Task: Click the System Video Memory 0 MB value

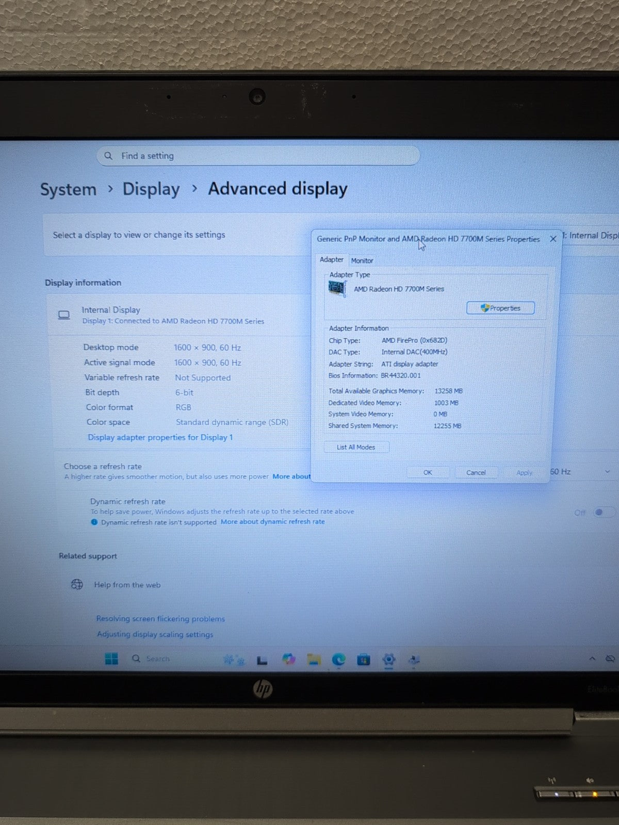Action: (440, 414)
